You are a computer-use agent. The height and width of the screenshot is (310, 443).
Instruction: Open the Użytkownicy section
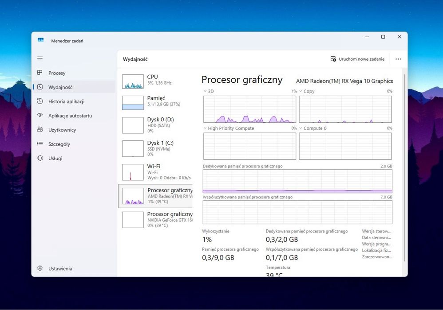point(74,130)
